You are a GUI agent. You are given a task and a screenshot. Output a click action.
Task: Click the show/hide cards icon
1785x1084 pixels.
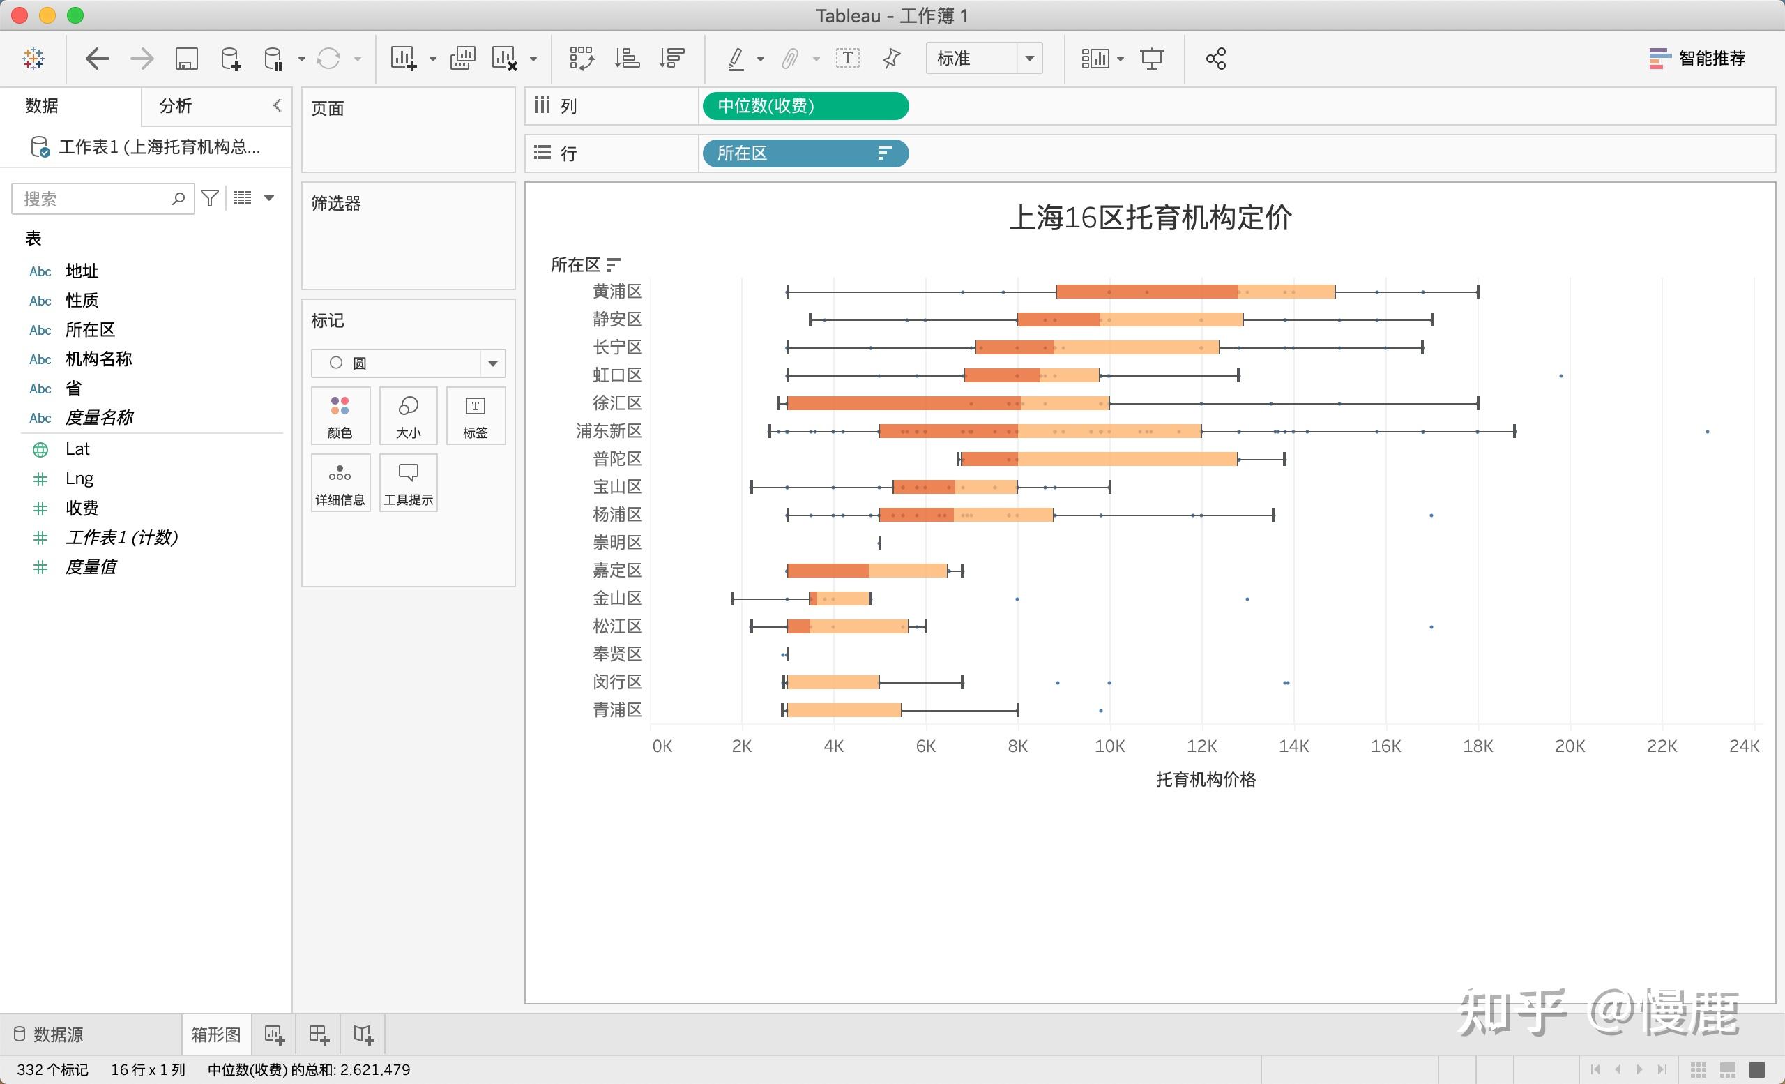1095,58
